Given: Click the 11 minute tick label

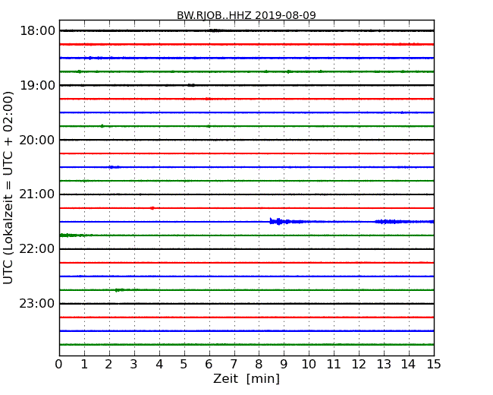Looking at the screenshot, I should tap(334, 365).
